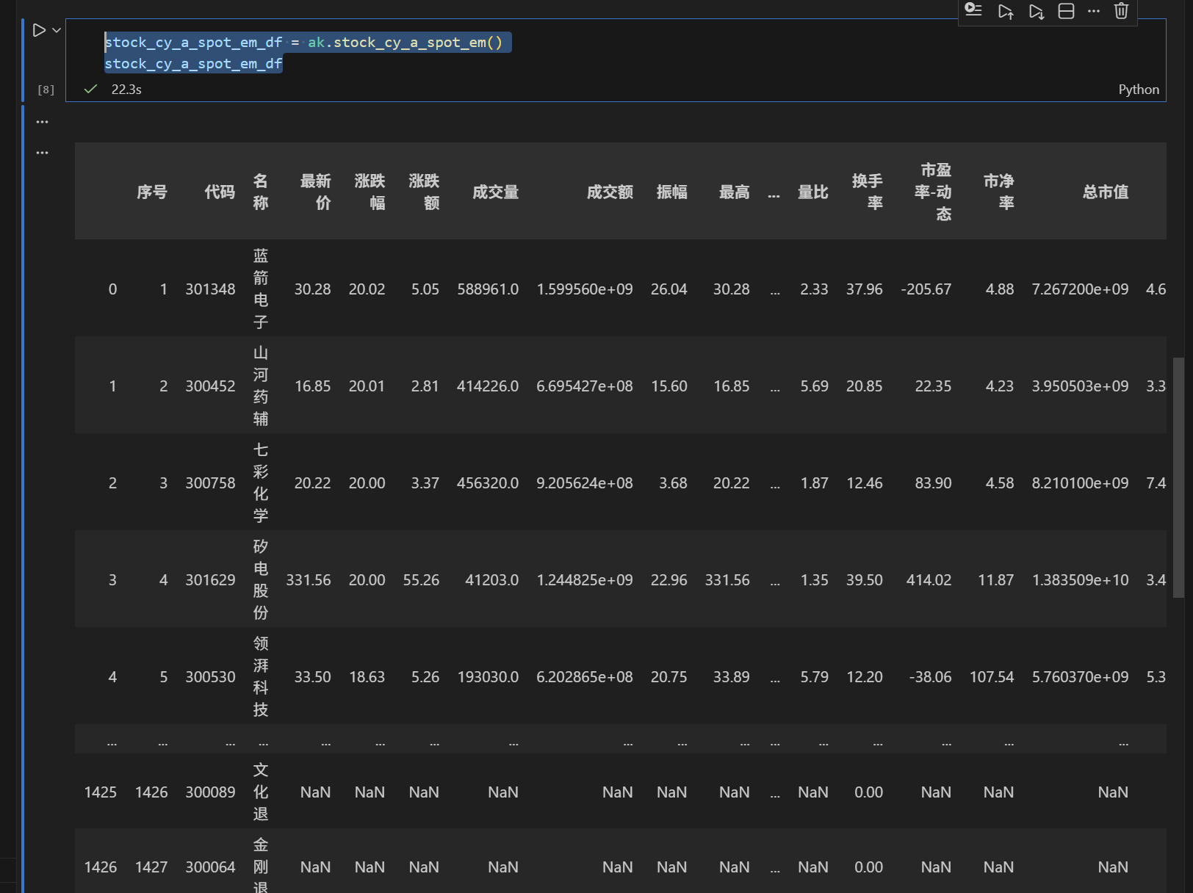Click the 量比 value 5.79
The image size is (1193, 893).
815,677
